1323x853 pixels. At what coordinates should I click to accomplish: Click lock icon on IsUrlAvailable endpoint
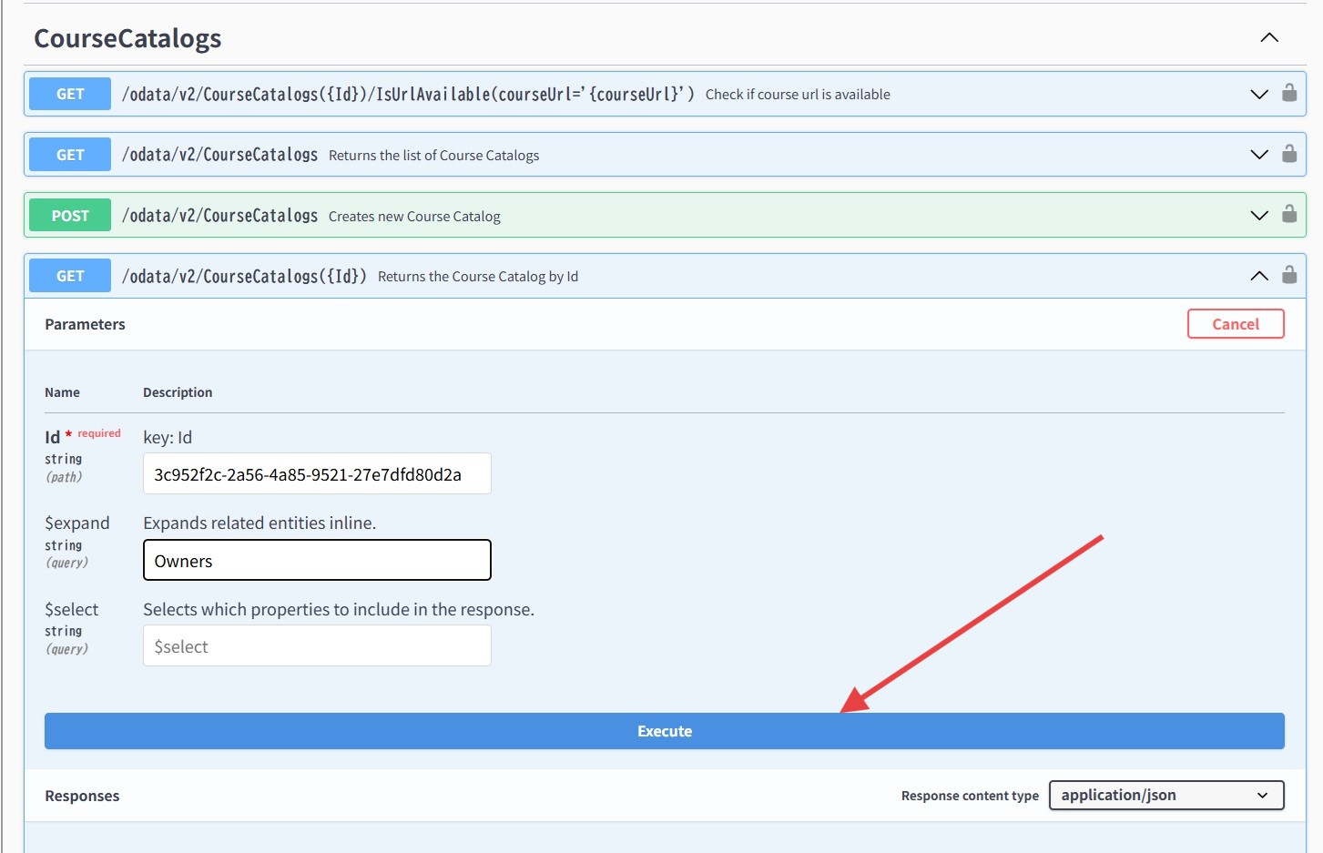click(x=1289, y=93)
